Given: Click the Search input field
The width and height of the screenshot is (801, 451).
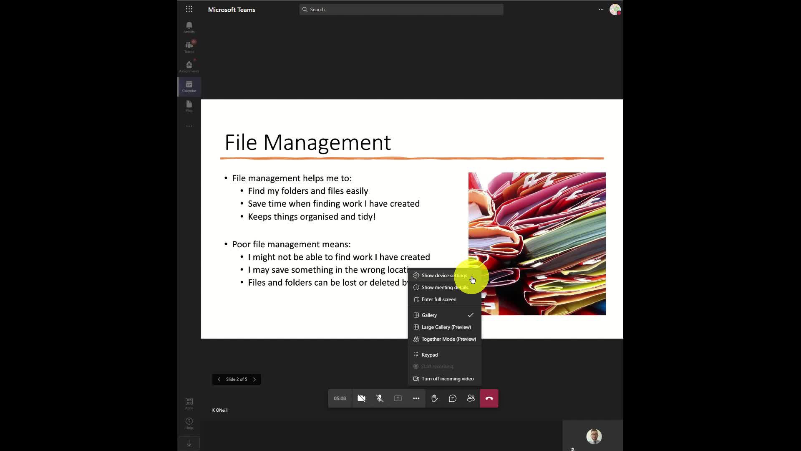Looking at the screenshot, I should [x=401, y=9].
